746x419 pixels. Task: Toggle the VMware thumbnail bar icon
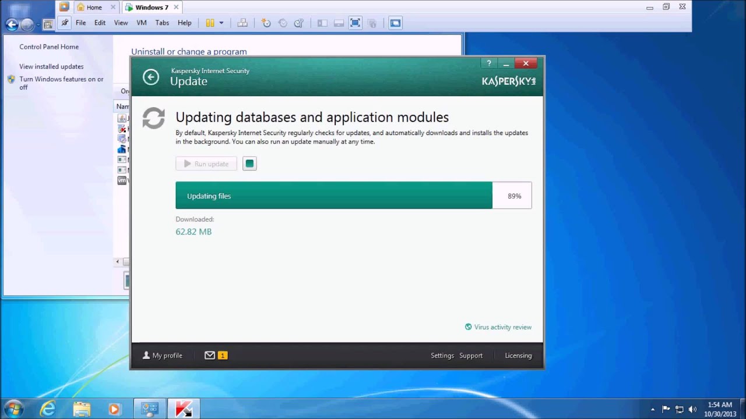pyautogui.click(x=339, y=23)
